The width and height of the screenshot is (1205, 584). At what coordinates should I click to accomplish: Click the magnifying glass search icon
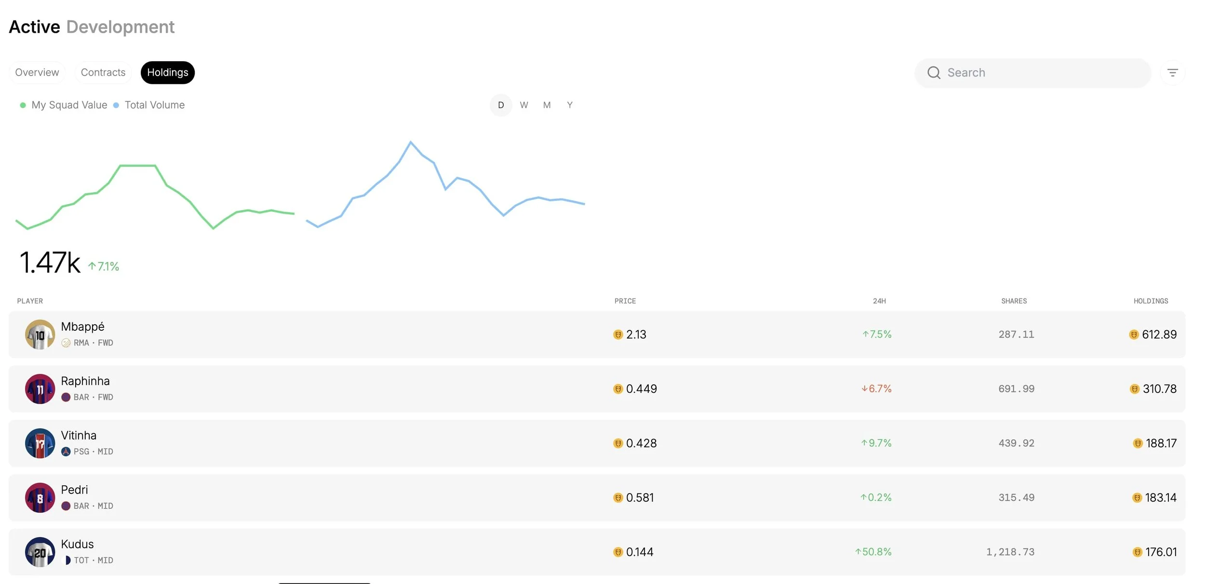934,73
